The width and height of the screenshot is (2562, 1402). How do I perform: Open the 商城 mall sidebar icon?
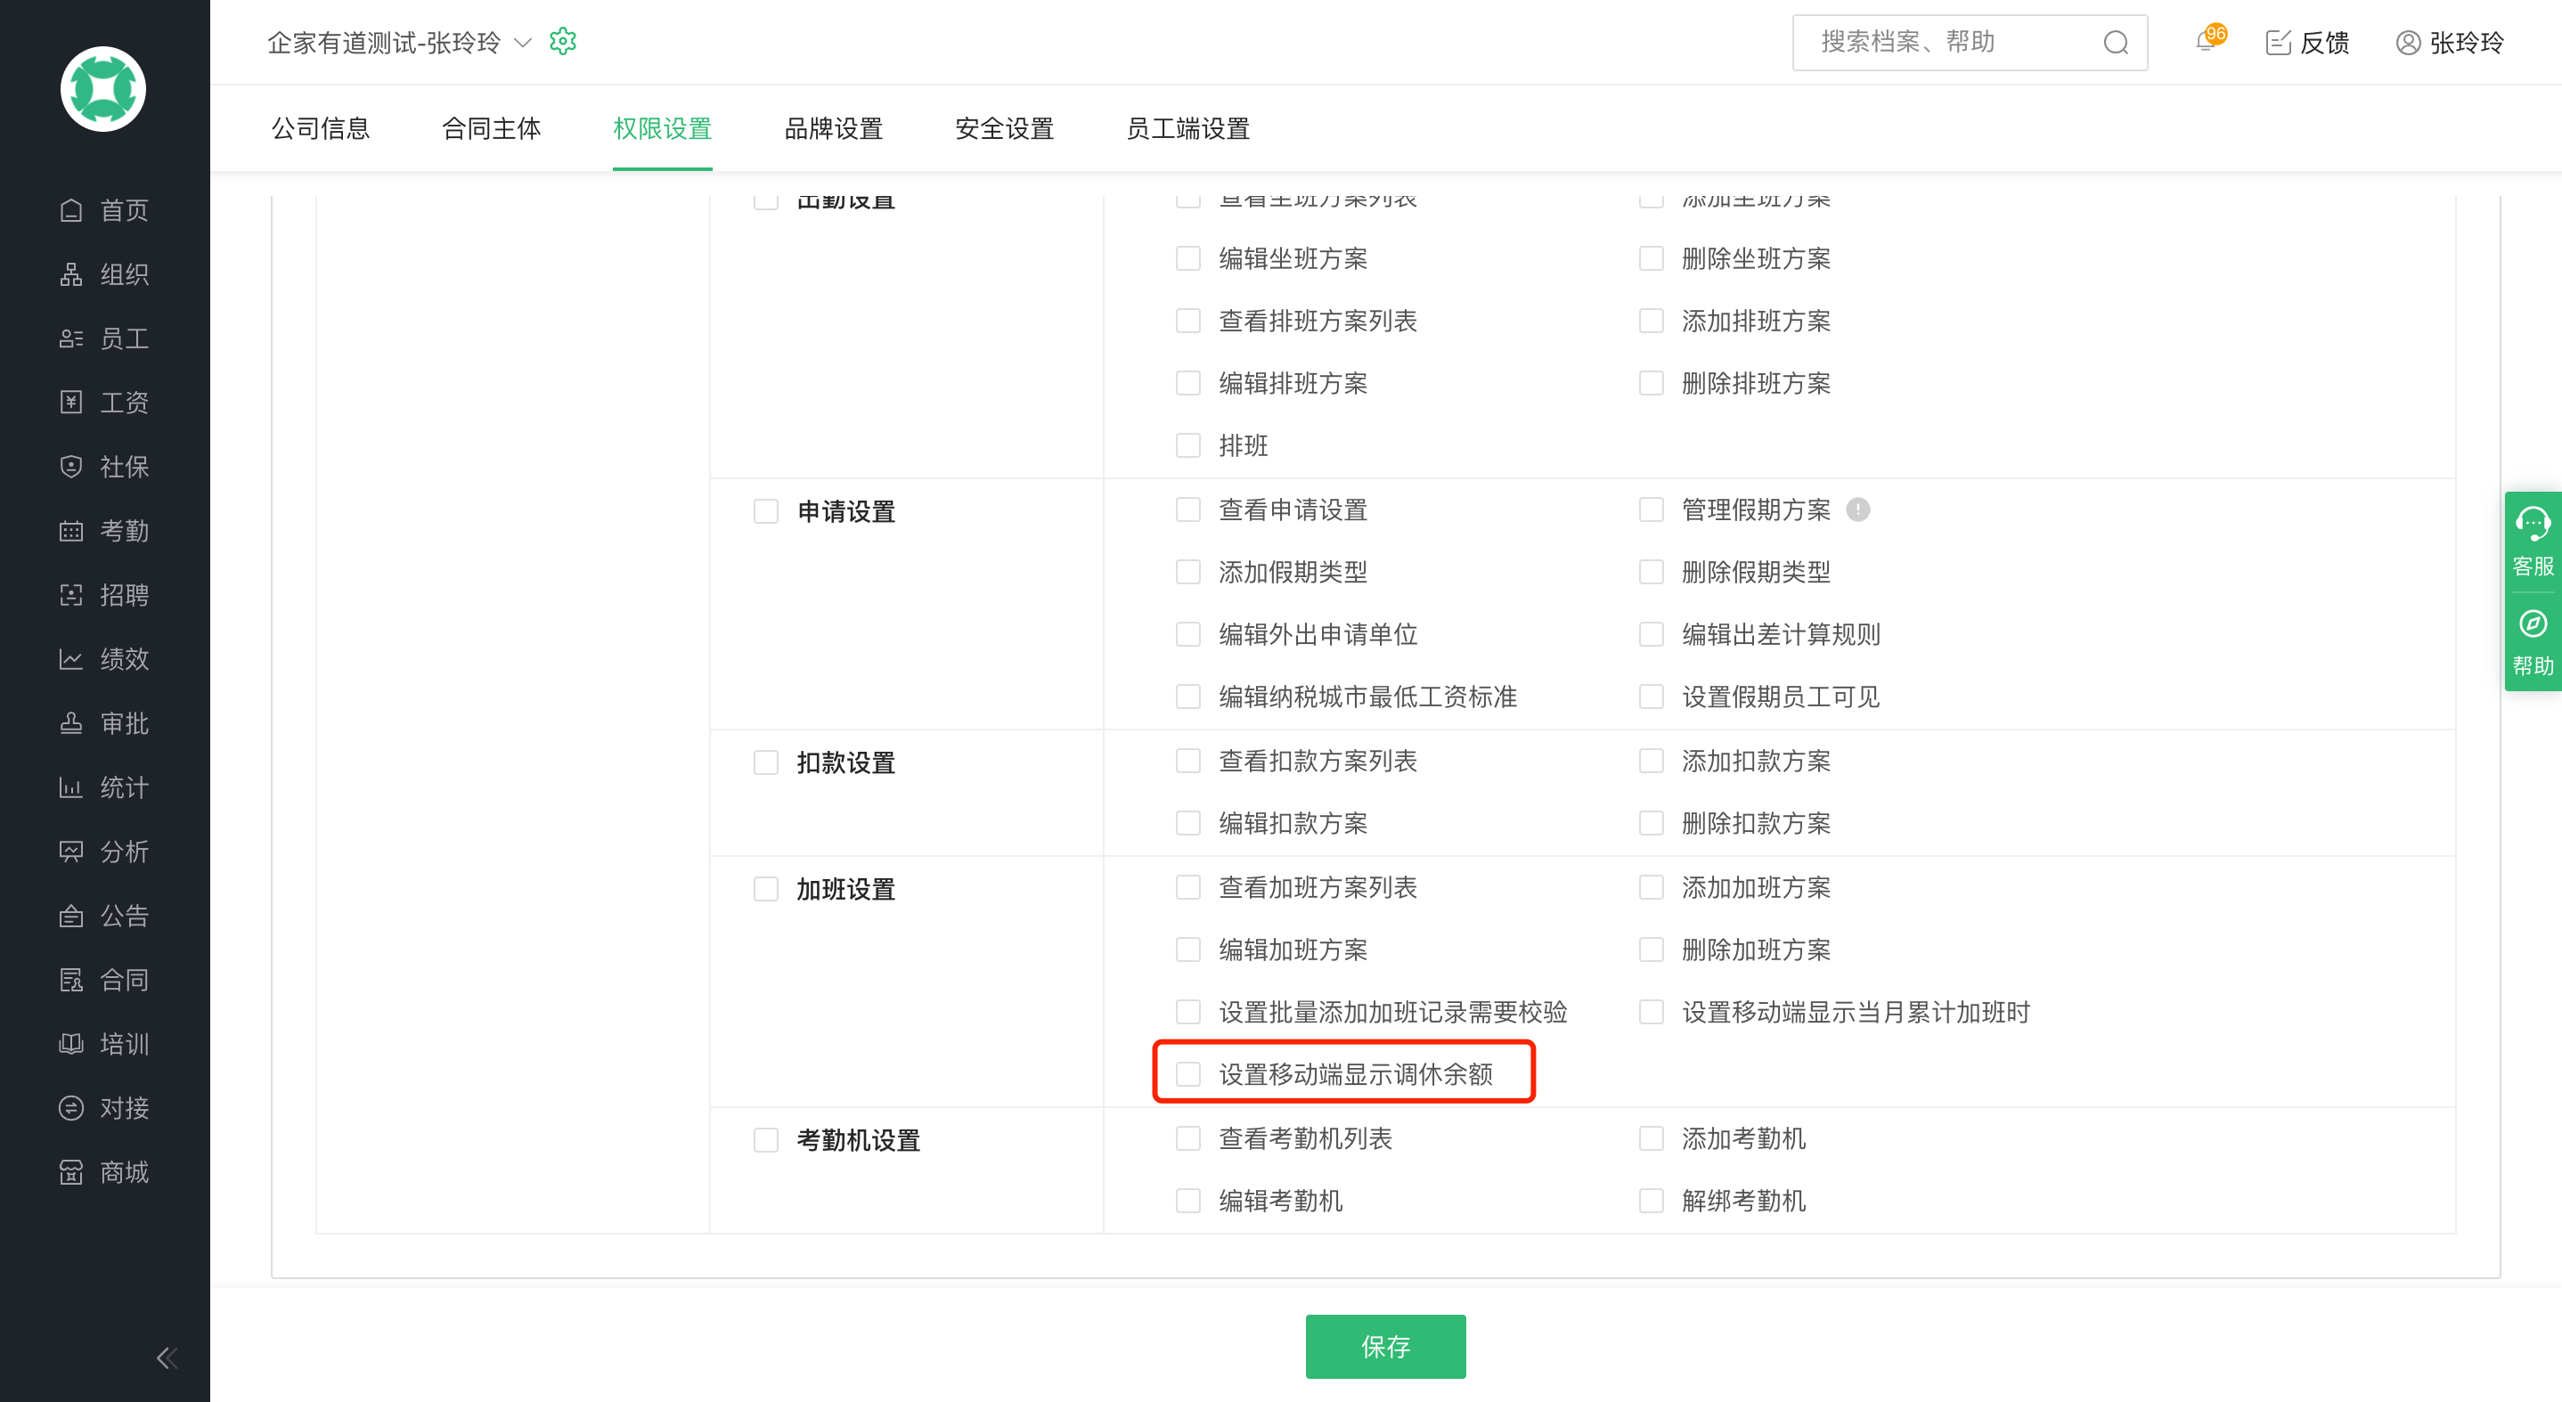tap(70, 1172)
